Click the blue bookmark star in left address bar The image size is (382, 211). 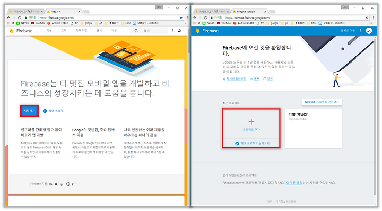click(x=181, y=18)
